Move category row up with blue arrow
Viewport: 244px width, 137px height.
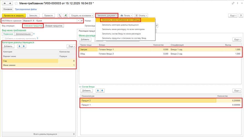(x=20, y=46)
